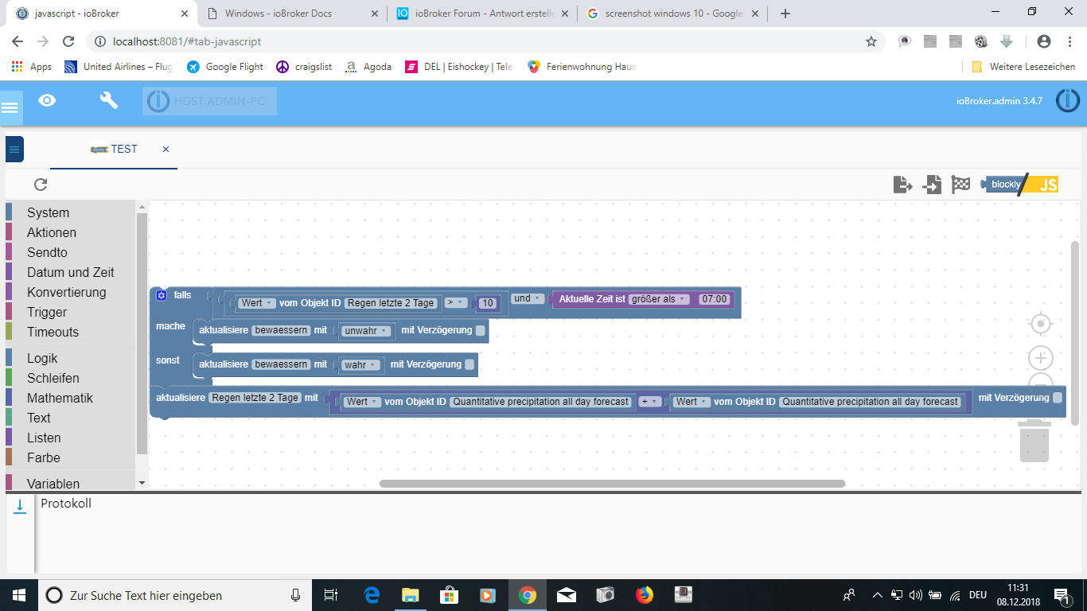Viewport: 1087px width, 611px height.
Task: Open the wrench settings icon
Action: [x=108, y=100]
